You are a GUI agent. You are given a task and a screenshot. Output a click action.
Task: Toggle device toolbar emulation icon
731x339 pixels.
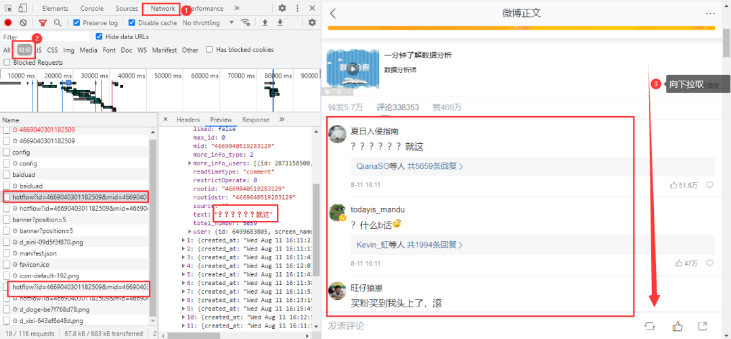point(23,8)
